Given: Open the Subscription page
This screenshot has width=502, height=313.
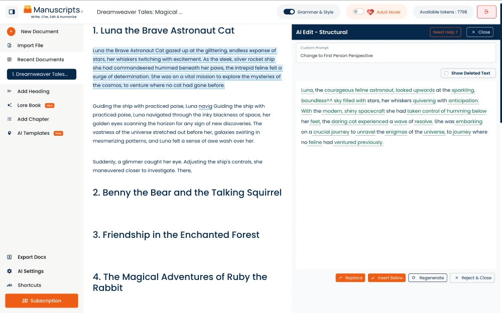Looking at the screenshot, I should pyautogui.click(x=41, y=301).
